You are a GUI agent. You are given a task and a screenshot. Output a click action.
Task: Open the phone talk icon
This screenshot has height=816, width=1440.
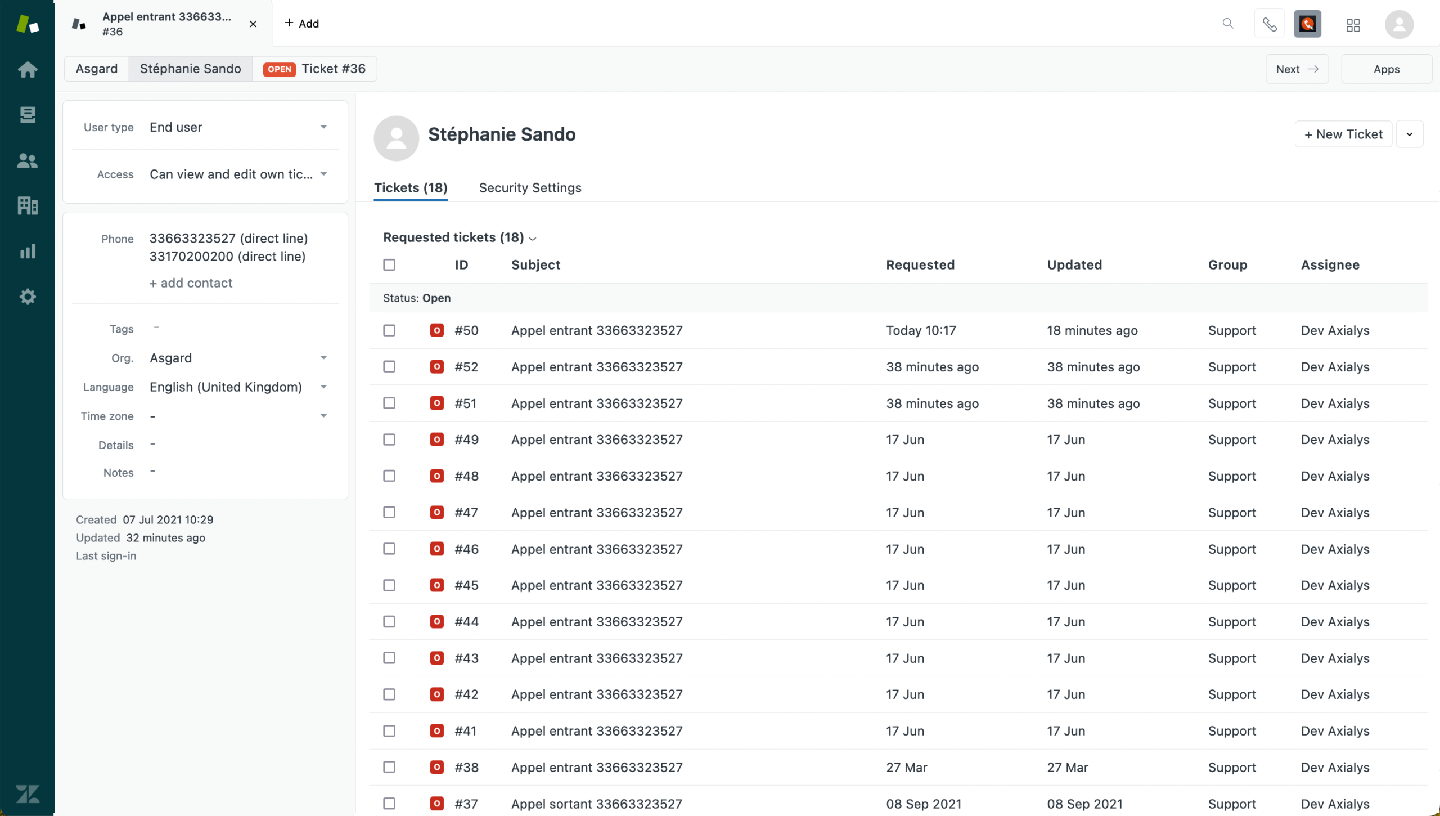[x=1270, y=24]
